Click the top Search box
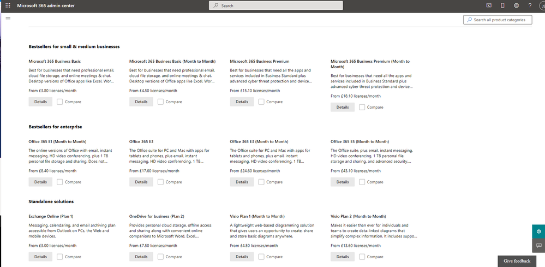The width and height of the screenshot is (545, 267). click(276, 5)
